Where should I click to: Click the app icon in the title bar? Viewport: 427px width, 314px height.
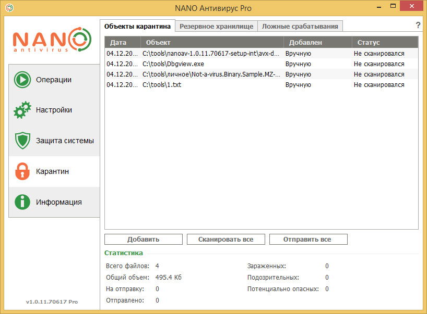[9, 8]
